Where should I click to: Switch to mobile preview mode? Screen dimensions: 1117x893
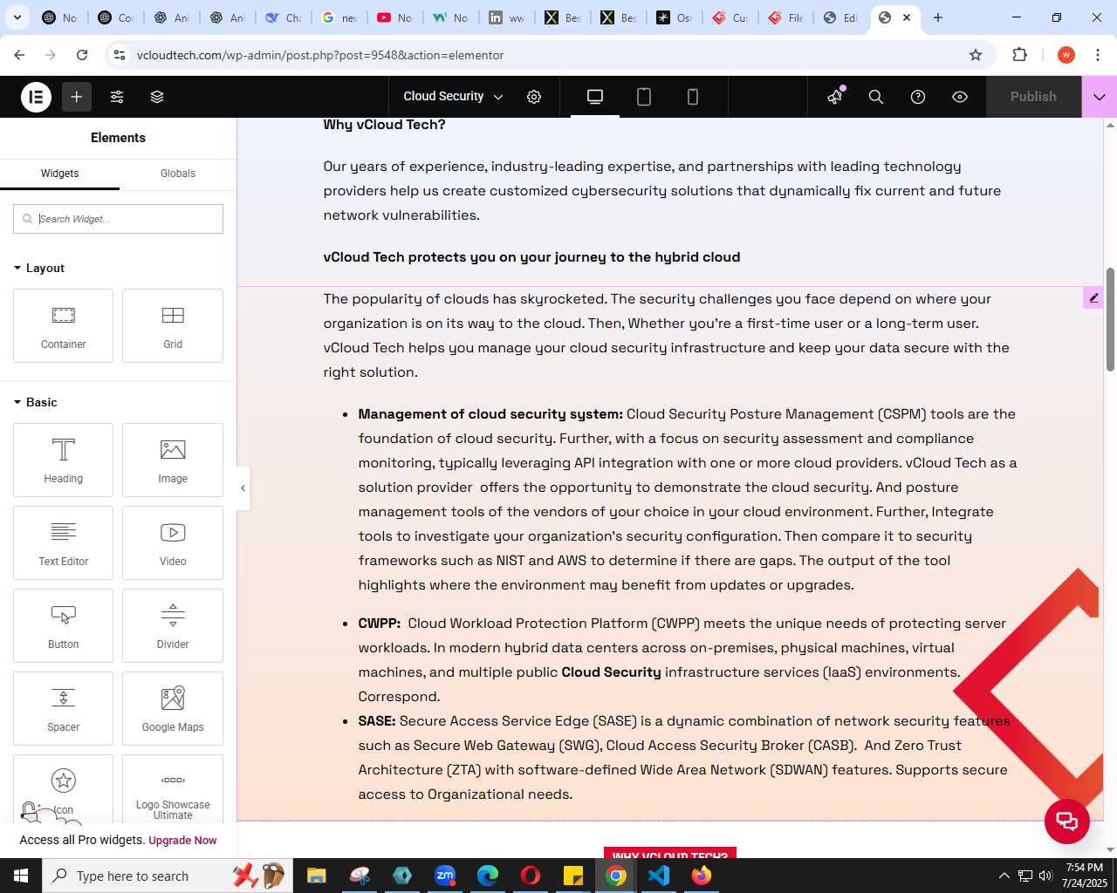coord(693,97)
